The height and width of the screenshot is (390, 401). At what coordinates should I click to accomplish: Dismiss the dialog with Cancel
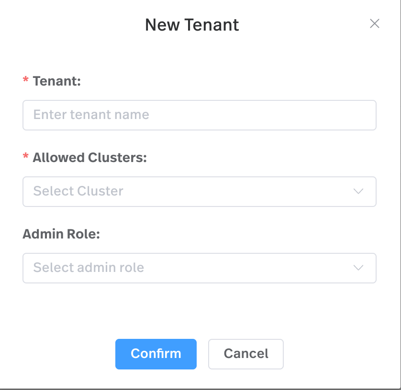[x=246, y=354]
